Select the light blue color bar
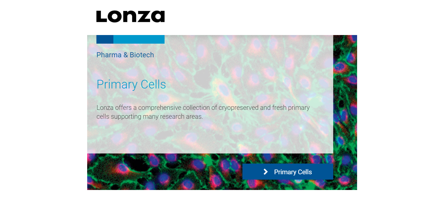The width and height of the screenshot is (430, 217). [x=139, y=39]
